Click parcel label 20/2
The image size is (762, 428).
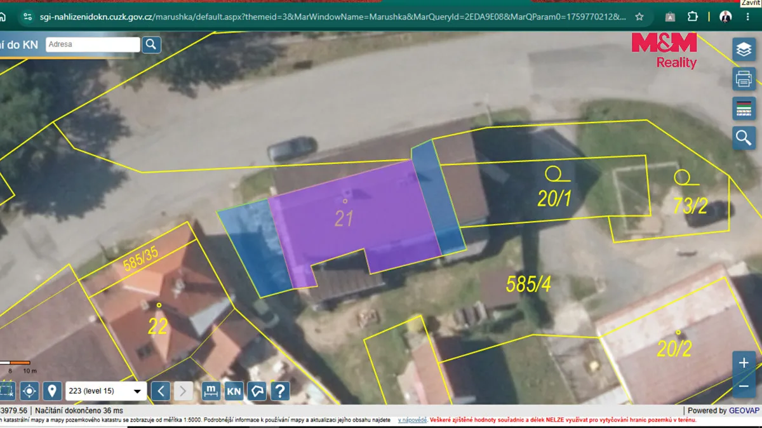(674, 349)
